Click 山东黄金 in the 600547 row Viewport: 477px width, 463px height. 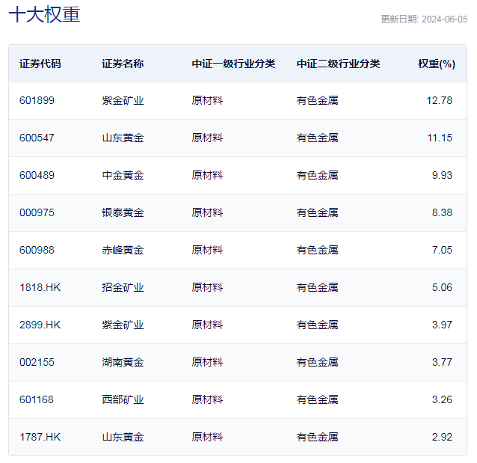[123, 138]
